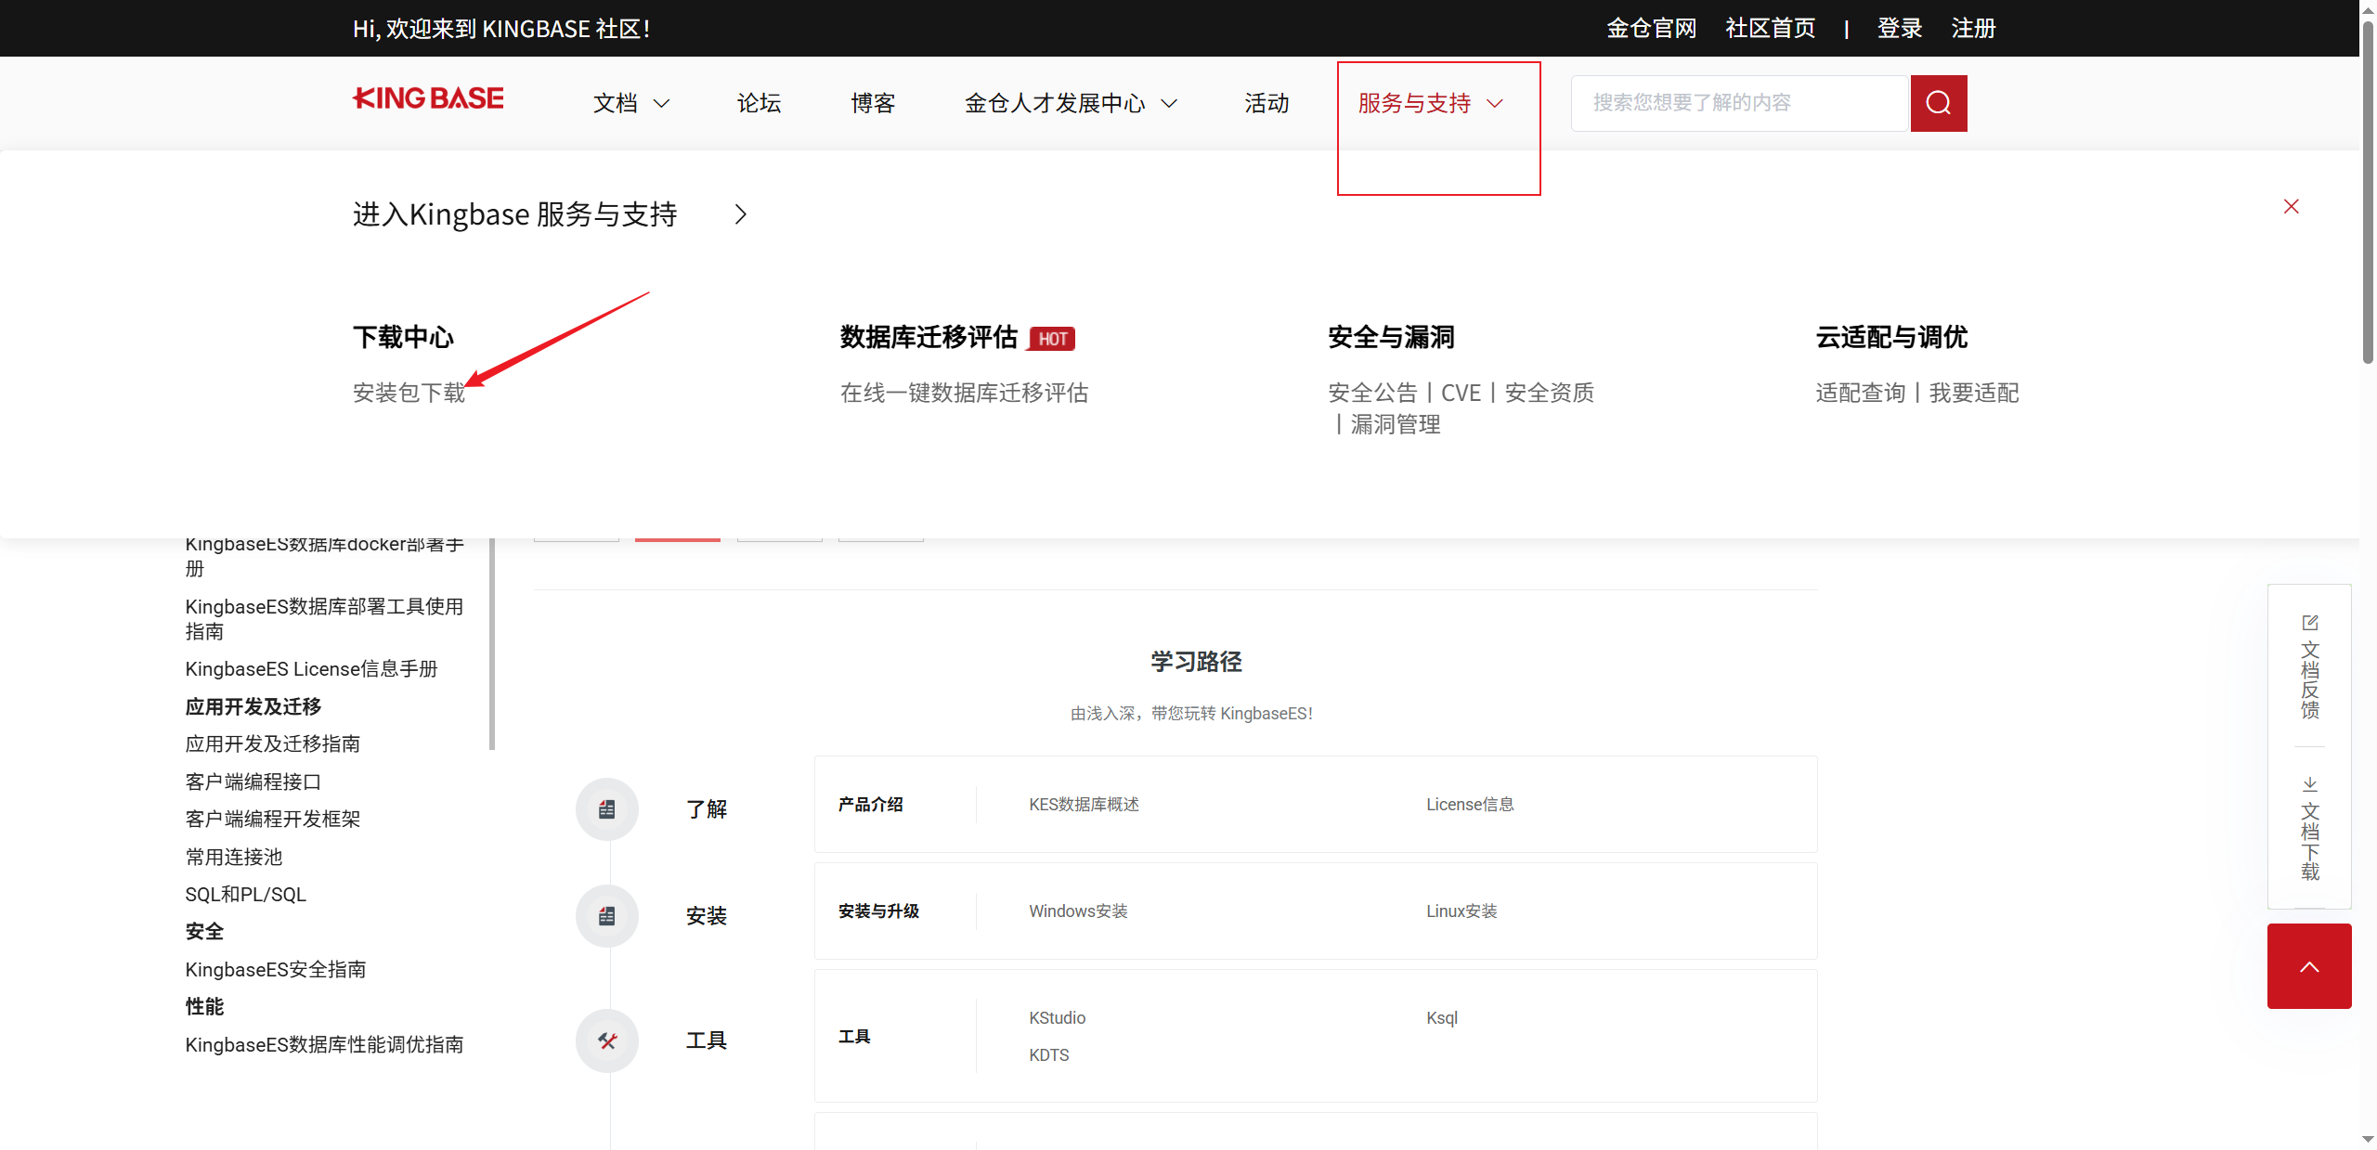
Task: Click the red search magnifier button
Action: [x=1938, y=103]
